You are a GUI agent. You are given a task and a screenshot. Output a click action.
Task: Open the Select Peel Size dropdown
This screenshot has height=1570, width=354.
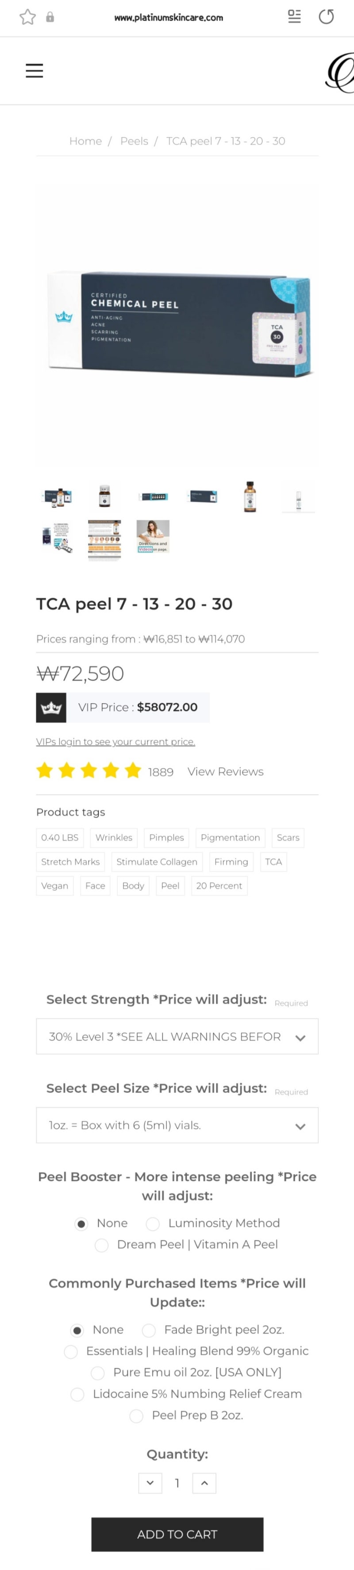click(177, 1125)
